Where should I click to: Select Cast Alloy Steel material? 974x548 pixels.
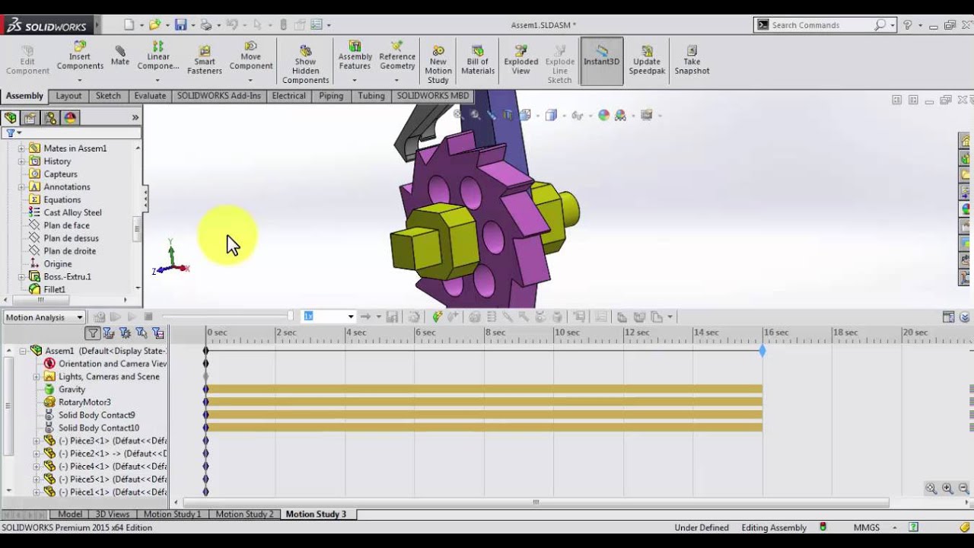tap(72, 213)
